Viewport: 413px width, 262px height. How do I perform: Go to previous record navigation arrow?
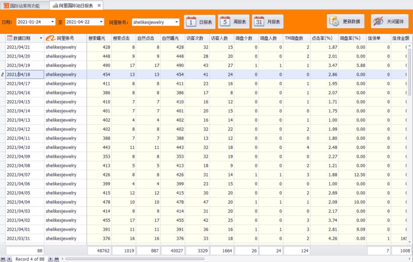click(x=9, y=259)
